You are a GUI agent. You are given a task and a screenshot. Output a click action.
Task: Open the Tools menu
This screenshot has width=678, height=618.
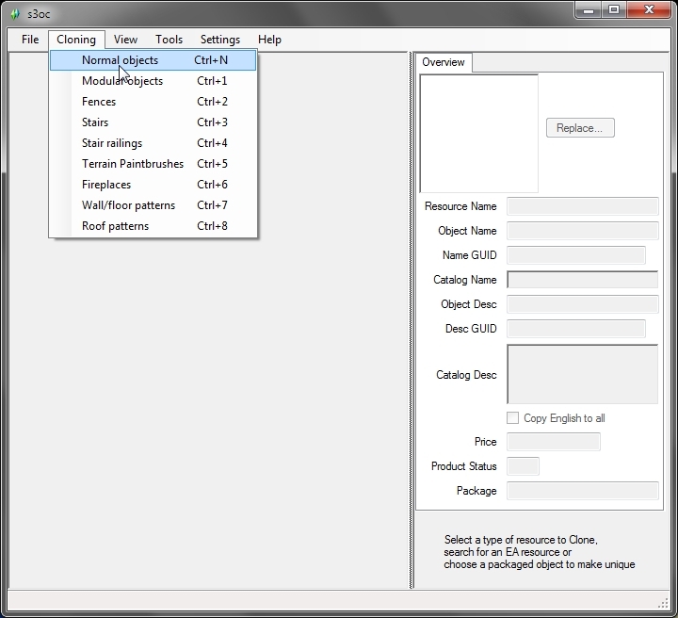[169, 40]
